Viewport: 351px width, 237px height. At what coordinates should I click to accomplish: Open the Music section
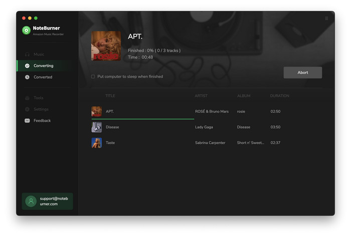(x=39, y=54)
